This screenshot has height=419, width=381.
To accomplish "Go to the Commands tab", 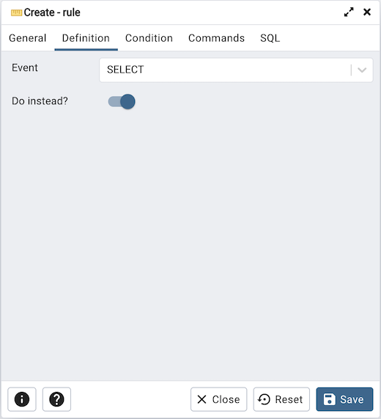I will [x=216, y=38].
